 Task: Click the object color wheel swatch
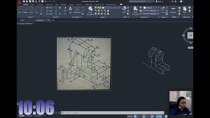pyautogui.click(x=141, y=8)
